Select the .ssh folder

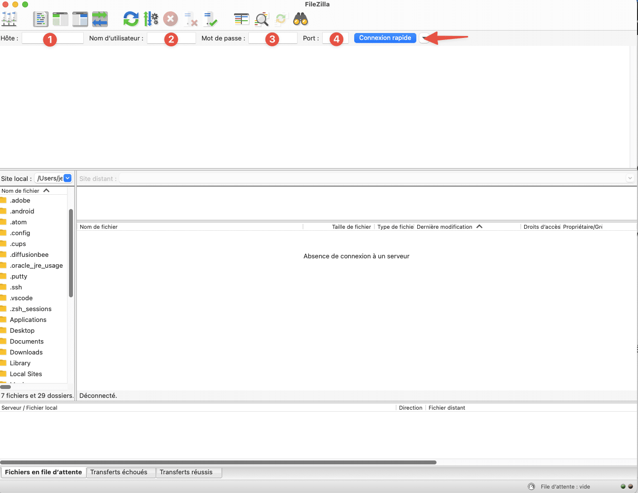16,287
